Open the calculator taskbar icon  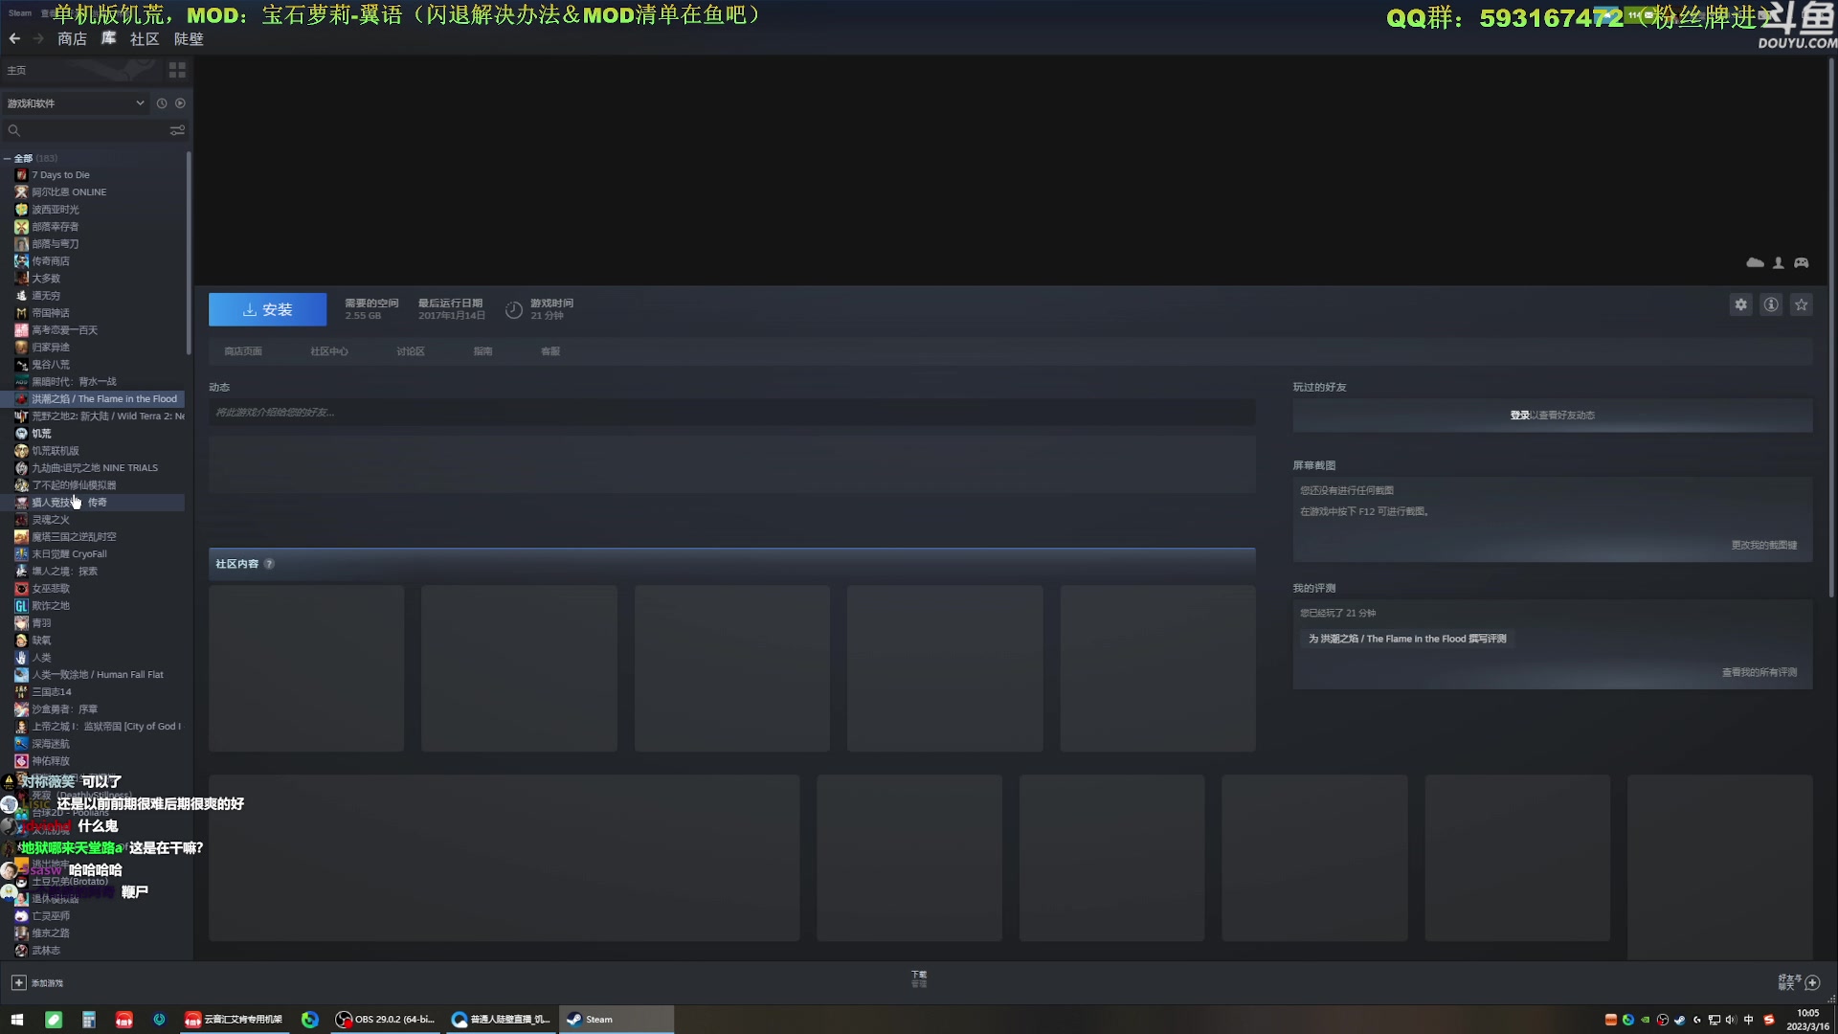pos(88,1020)
